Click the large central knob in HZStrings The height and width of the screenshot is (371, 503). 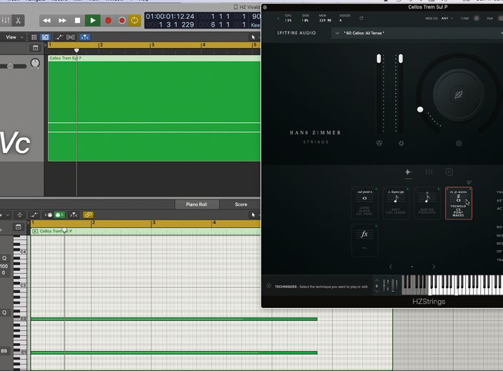459,94
